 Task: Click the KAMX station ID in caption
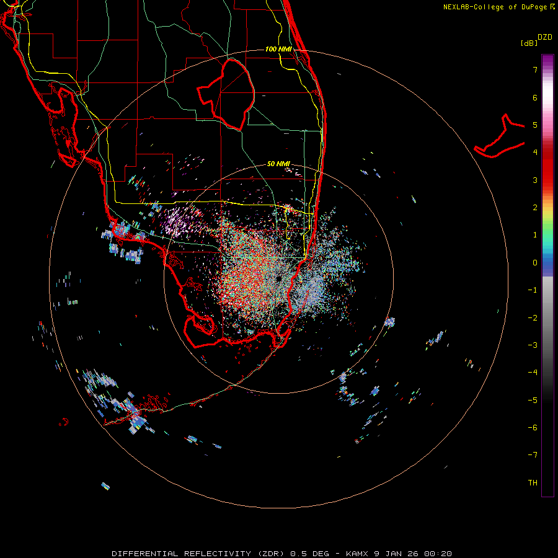[358, 554]
